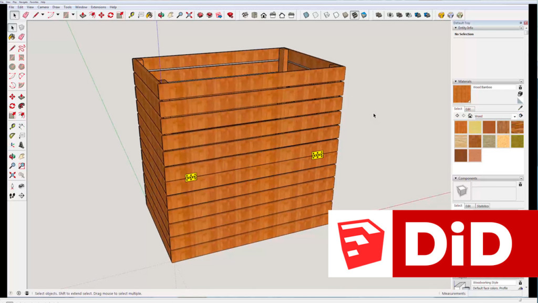This screenshot has height=303, width=538.
Task: Enable Wireframe face style
Action: point(327,15)
